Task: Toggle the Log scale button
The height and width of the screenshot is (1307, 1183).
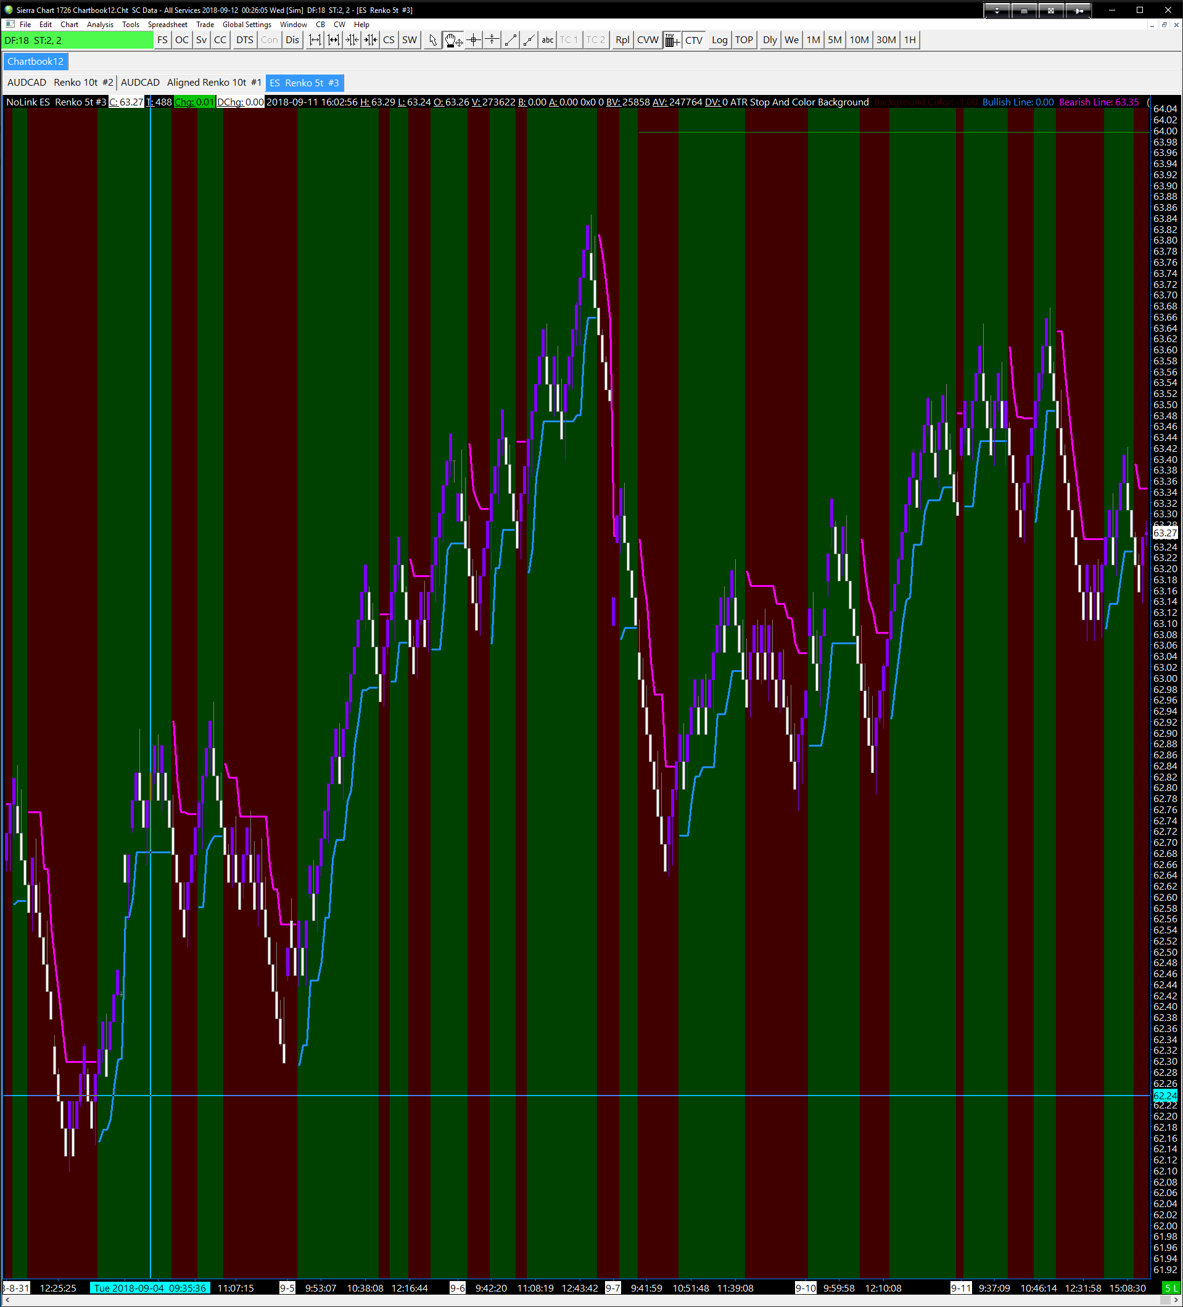Action: [x=719, y=40]
